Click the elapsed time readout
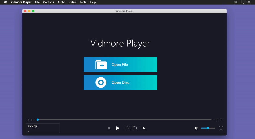255x139 pixels. (30, 120)
